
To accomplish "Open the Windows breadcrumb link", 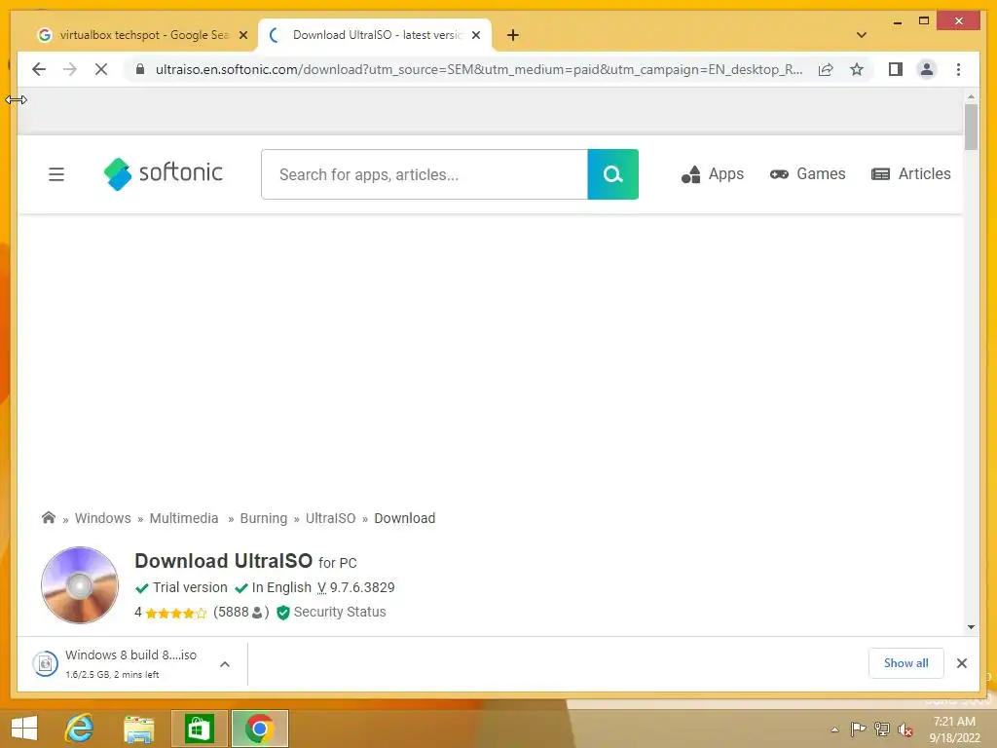I will 103,518.
